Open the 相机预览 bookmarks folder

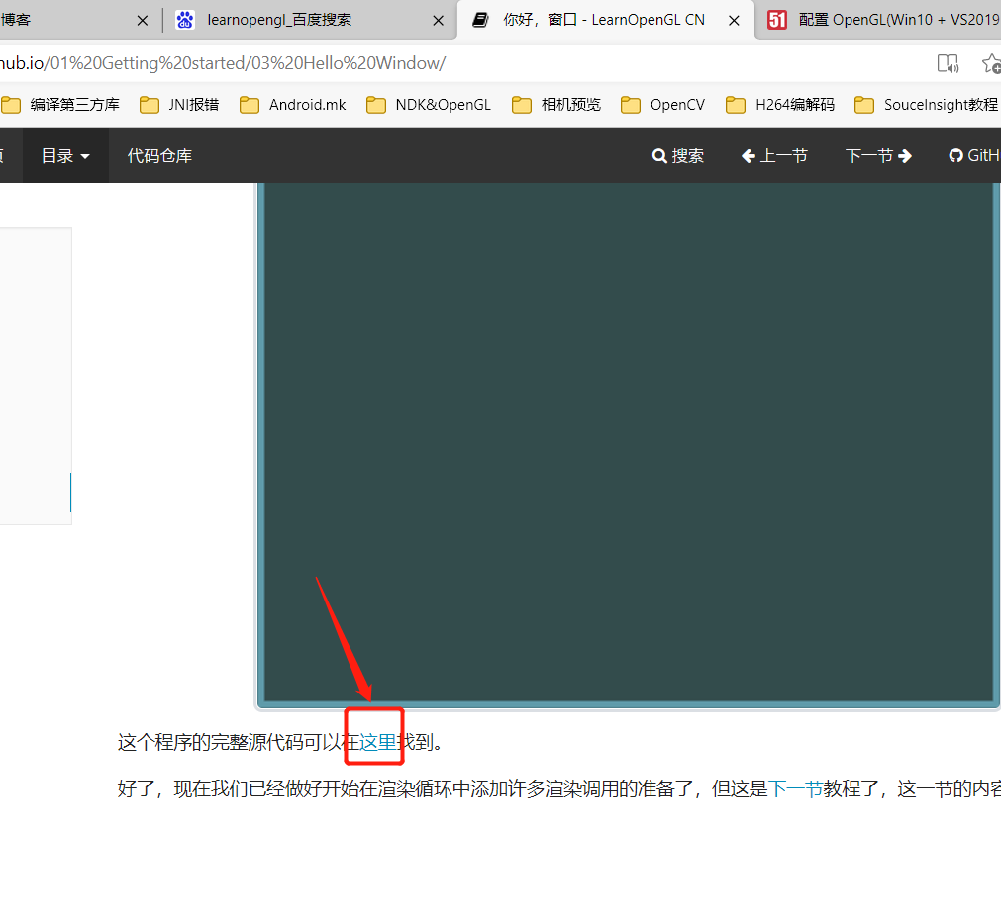[x=555, y=104]
